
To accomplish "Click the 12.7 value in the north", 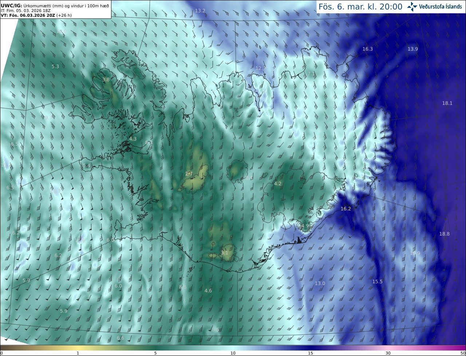I will 260,68.
